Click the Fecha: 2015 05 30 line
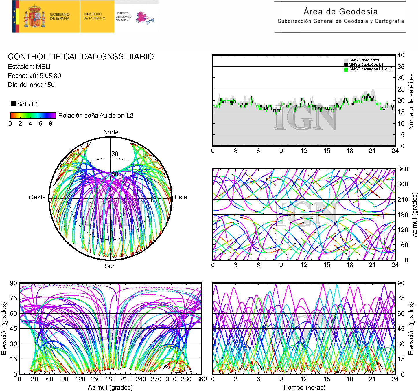The width and height of the screenshot is (418, 391). tap(34, 76)
